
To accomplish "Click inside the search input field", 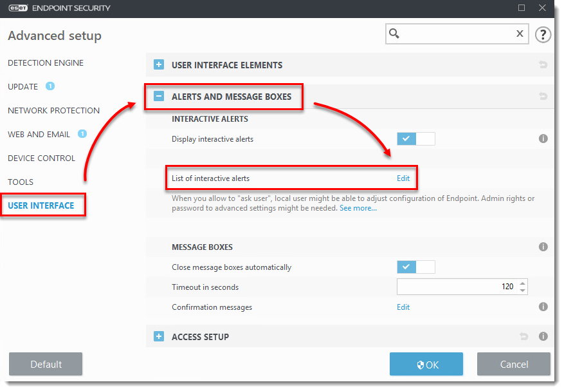I will pyautogui.click(x=457, y=34).
